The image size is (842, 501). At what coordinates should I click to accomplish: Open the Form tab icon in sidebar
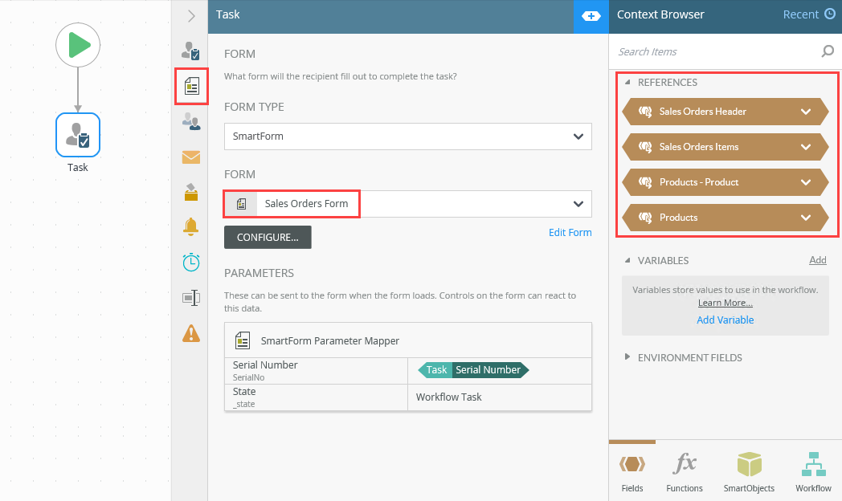[x=191, y=87]
